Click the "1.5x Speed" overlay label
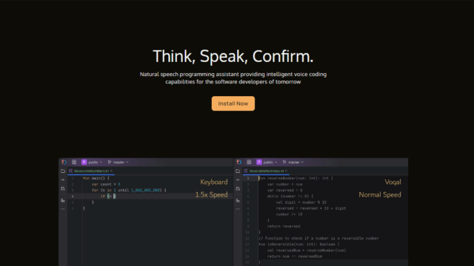The image size is (474, 266). click(x=211, y=195)
